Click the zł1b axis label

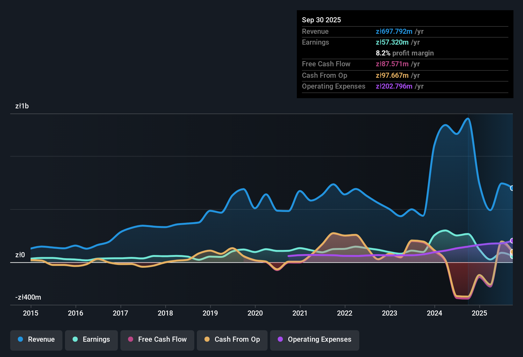(x=22, y=106)
